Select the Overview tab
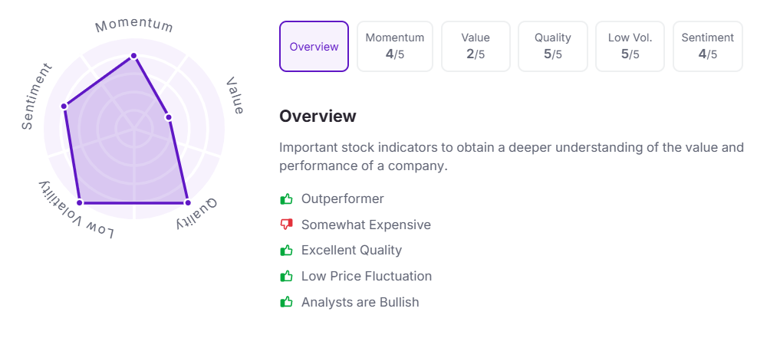757x338 pixels. click(x=314, y=47)
